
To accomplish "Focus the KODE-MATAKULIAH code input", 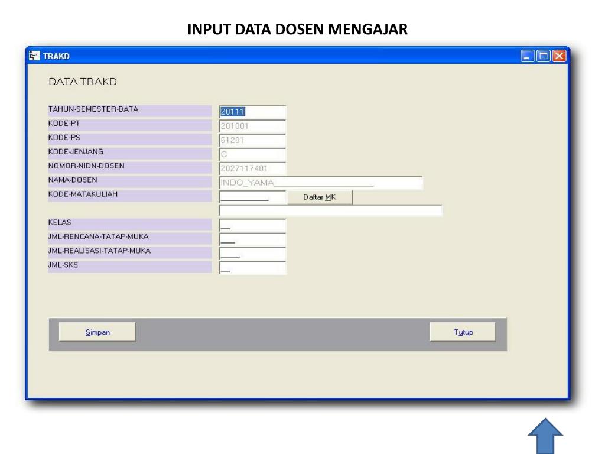I will click(x=252, y=197).
